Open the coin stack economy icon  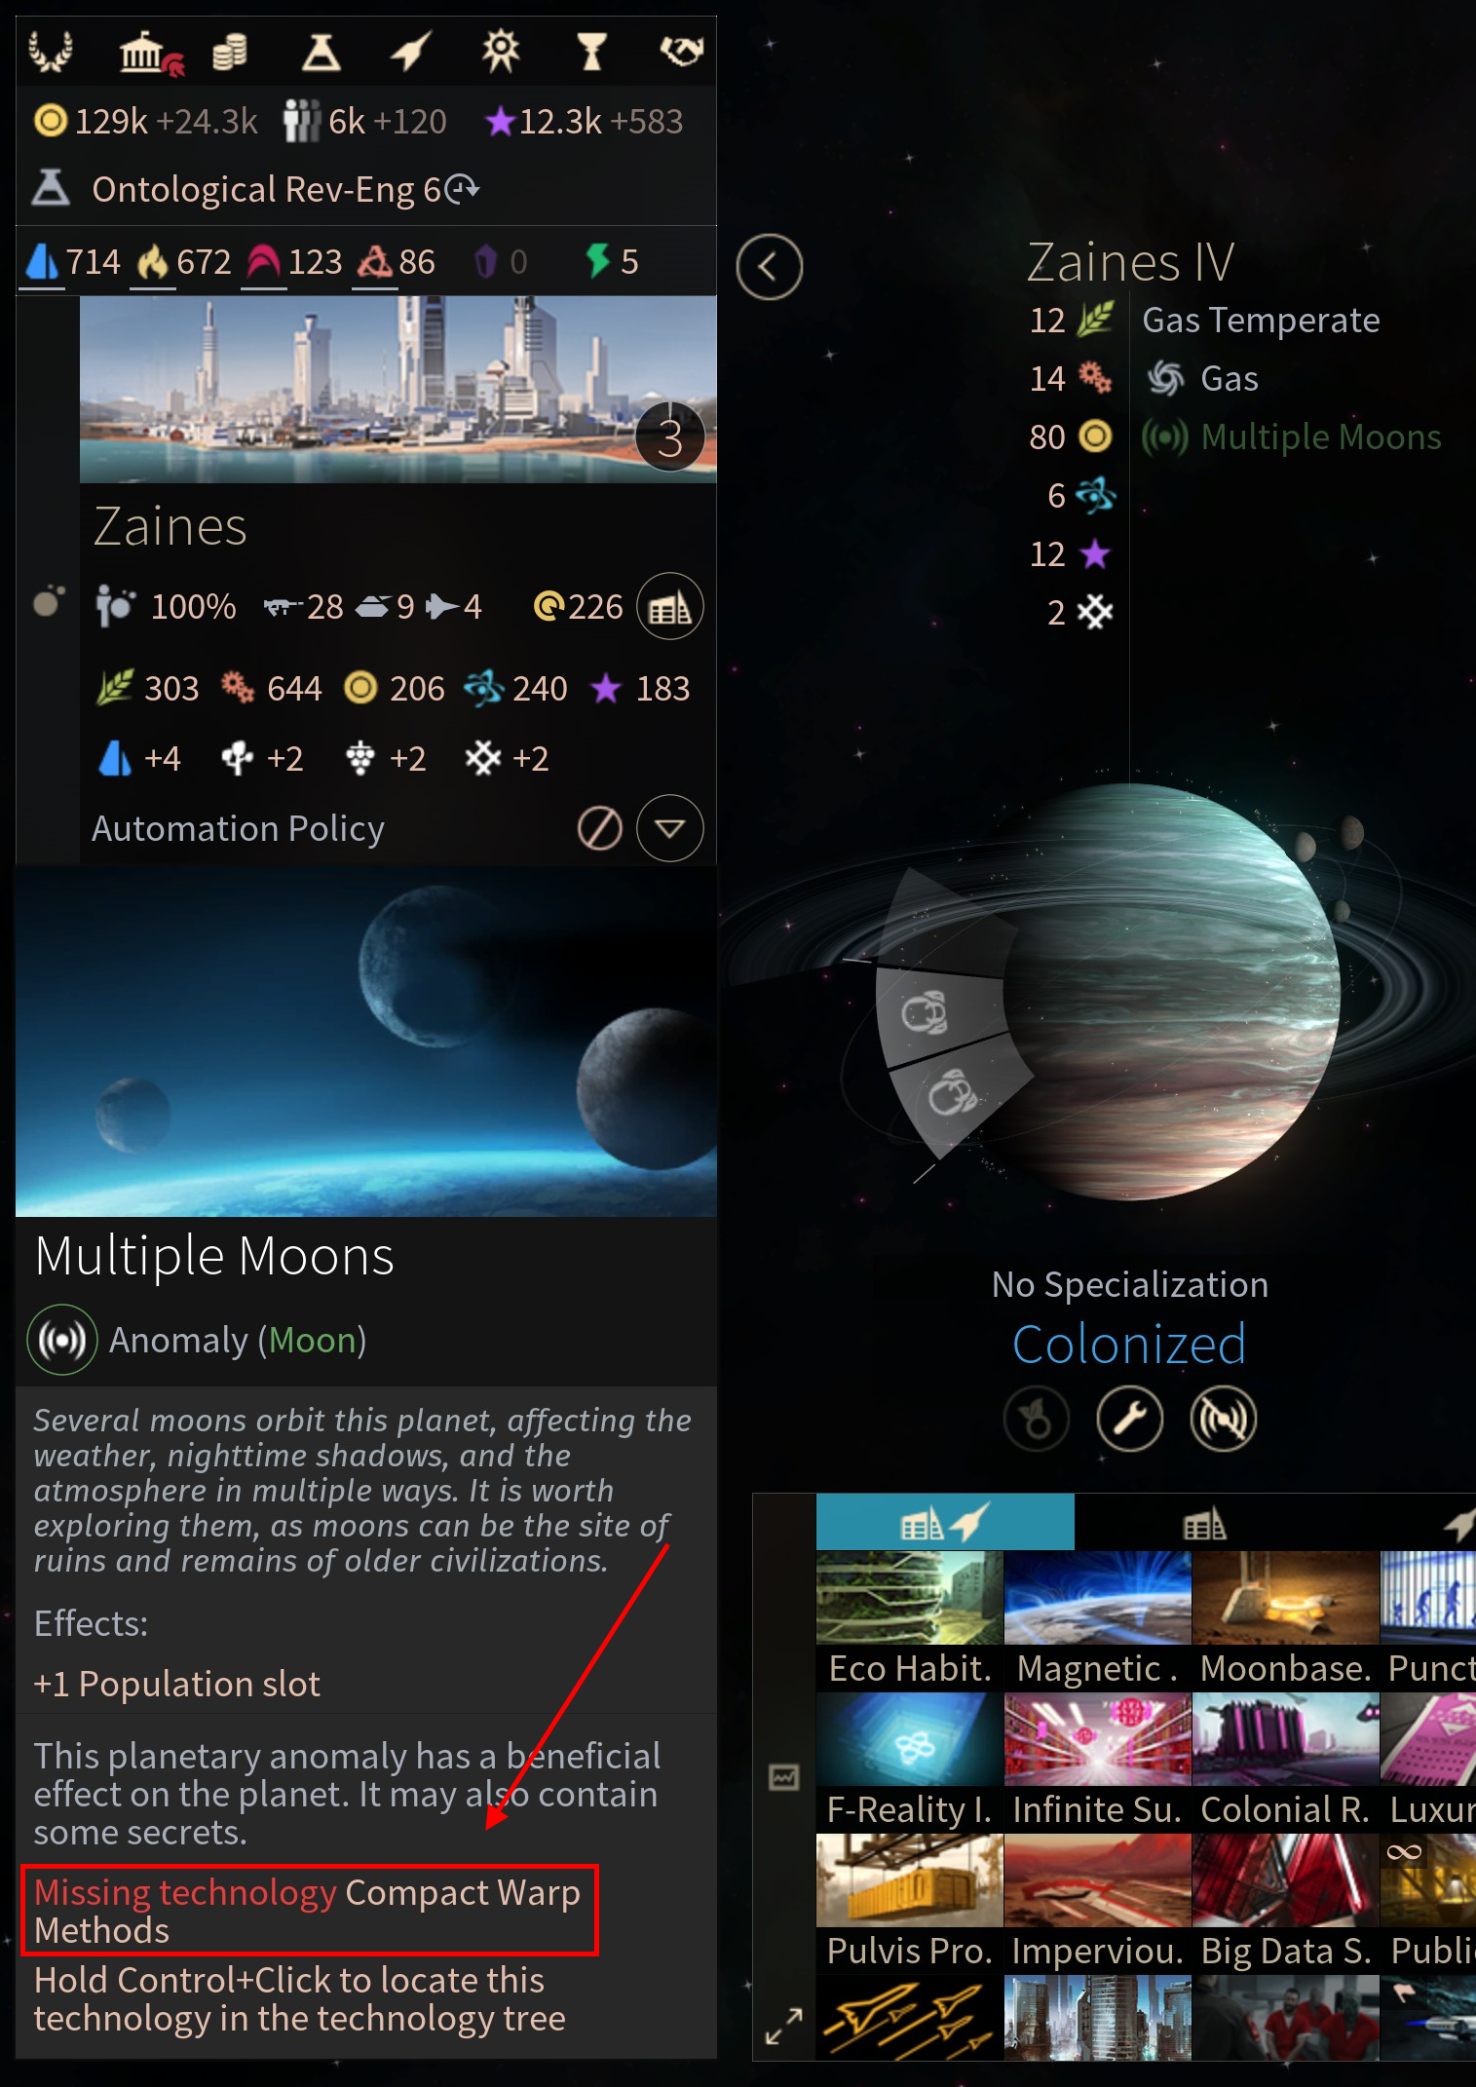pos(229,52)
